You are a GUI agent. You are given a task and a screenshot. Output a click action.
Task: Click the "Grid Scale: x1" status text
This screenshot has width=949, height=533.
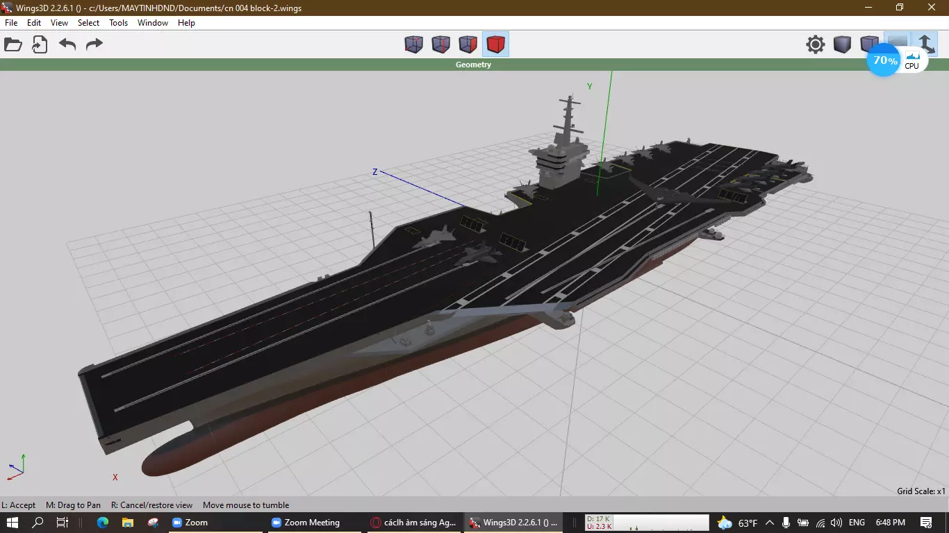tap(921, 491)
